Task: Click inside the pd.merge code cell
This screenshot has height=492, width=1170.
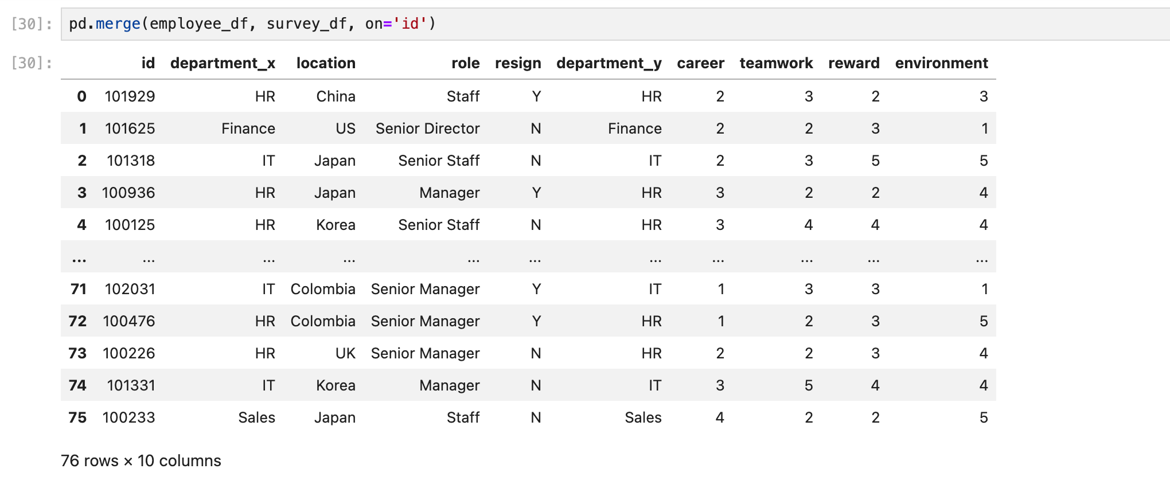Action: coord(615,24)
